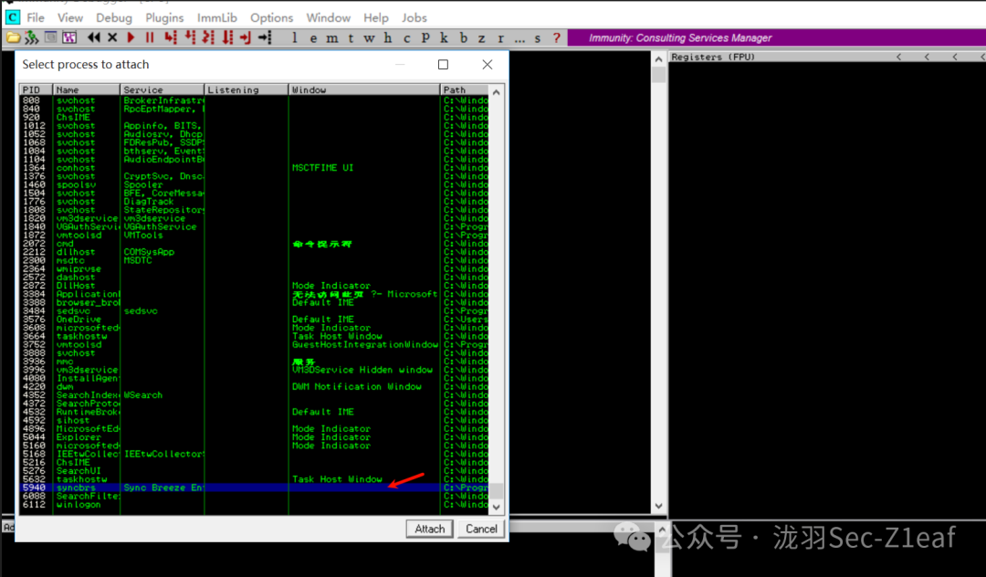Show the log window with 'l'
This screenshot has height=577, width=986.
pos(294,37)
